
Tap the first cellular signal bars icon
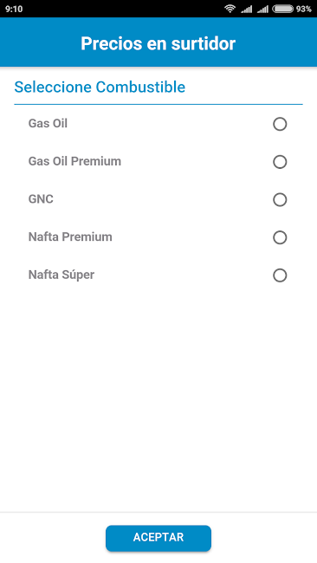pos(246,9)
